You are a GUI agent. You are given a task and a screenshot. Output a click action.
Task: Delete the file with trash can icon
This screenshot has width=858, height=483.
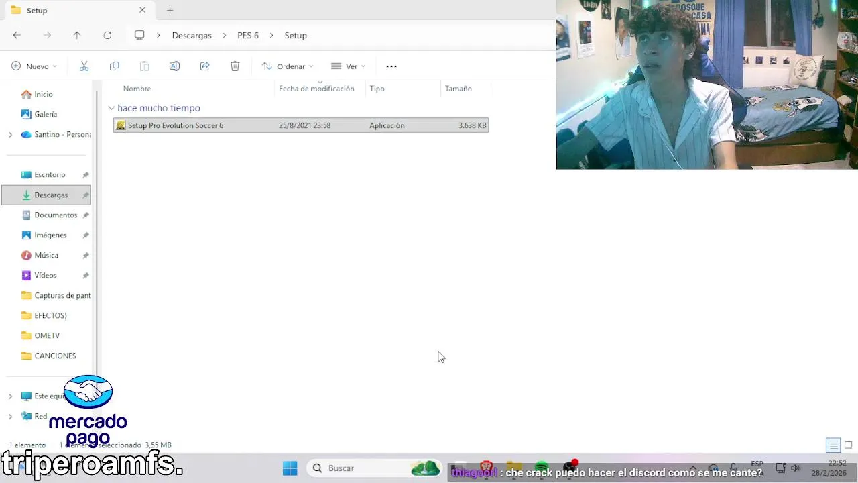[x=235, y=66]
